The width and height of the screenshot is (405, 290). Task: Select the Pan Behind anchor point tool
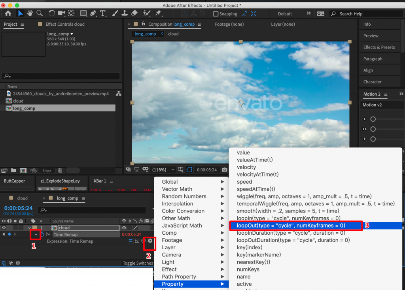coord(71,13)
